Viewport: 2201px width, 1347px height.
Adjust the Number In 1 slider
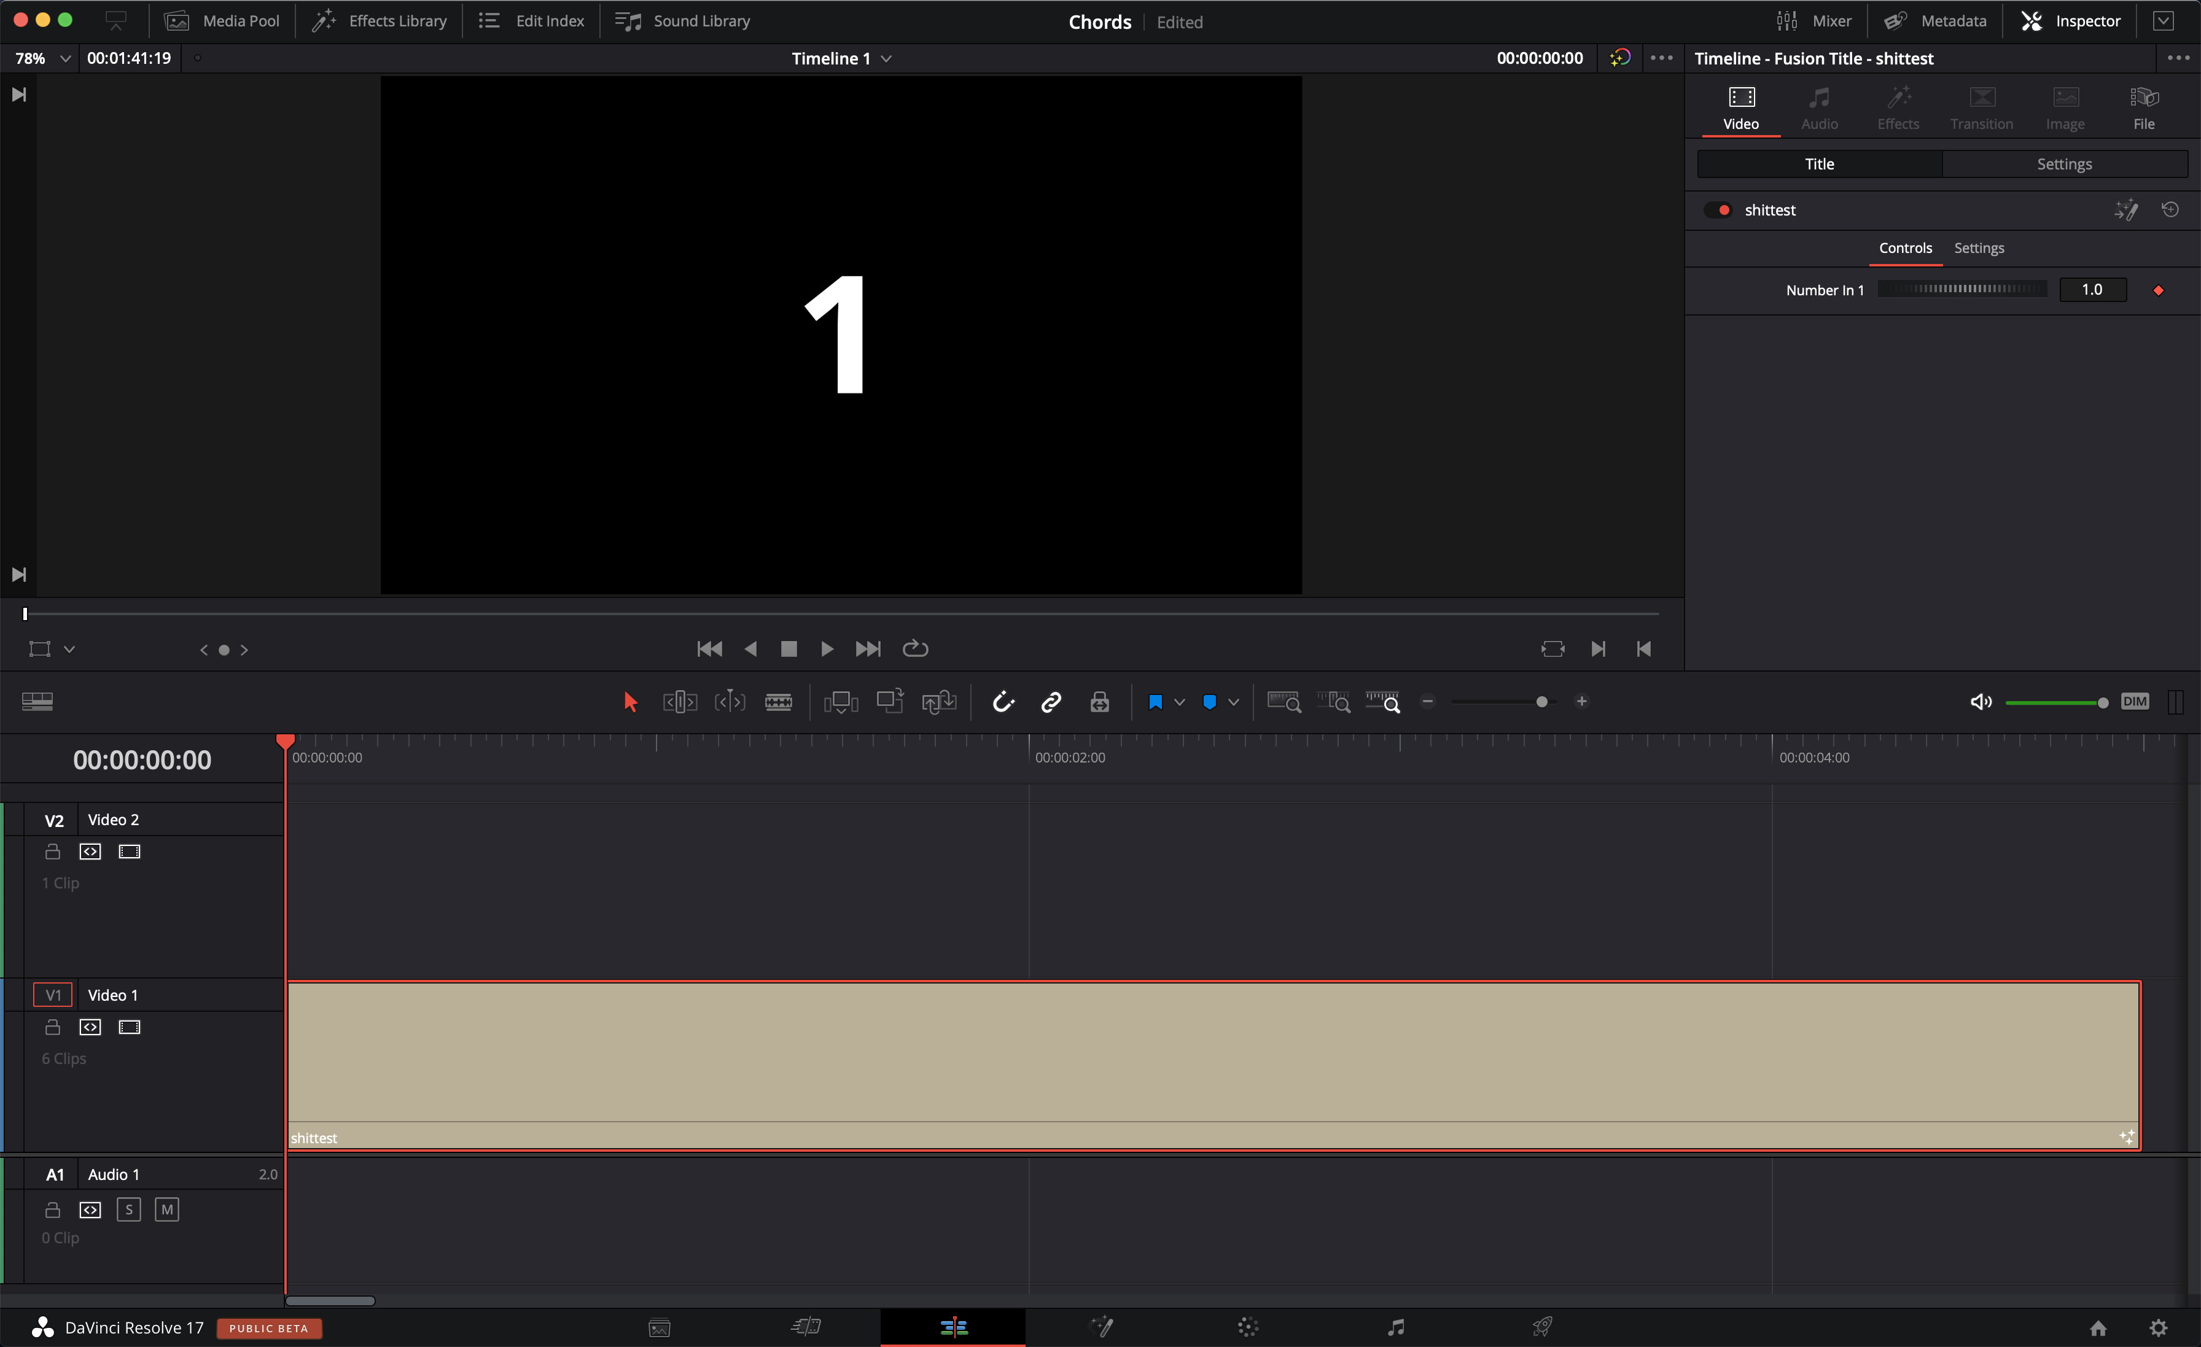1961,289
